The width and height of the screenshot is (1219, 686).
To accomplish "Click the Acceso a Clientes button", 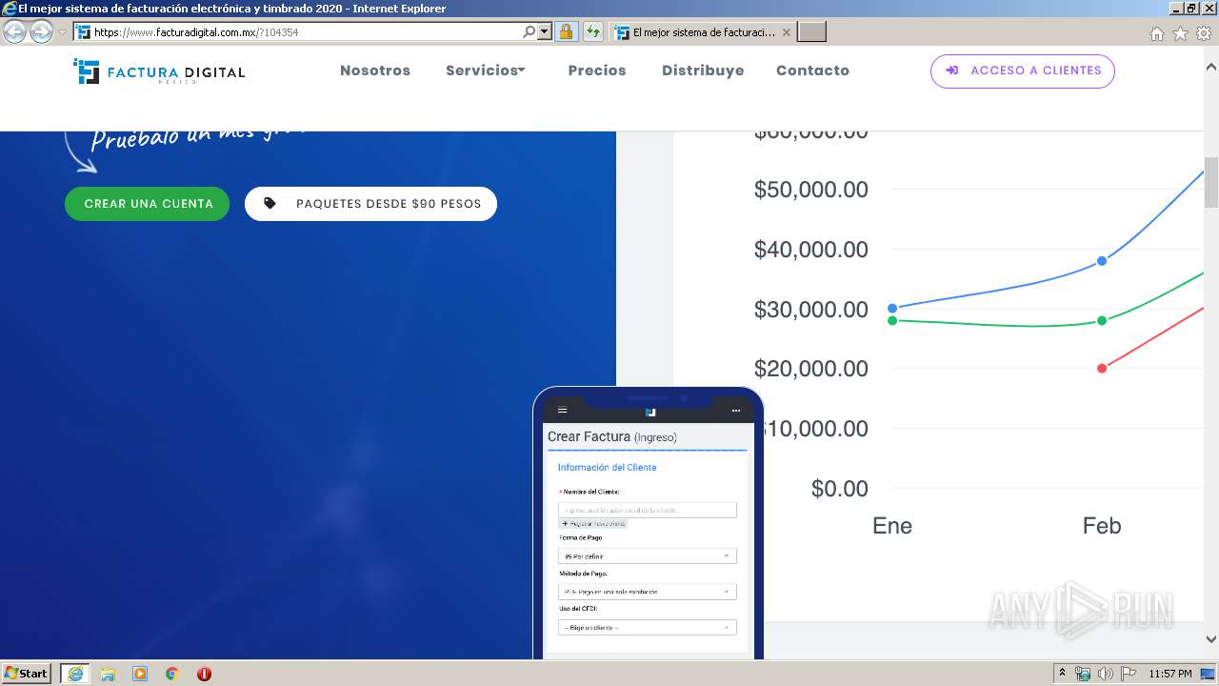I will (x=1023, y=71).
